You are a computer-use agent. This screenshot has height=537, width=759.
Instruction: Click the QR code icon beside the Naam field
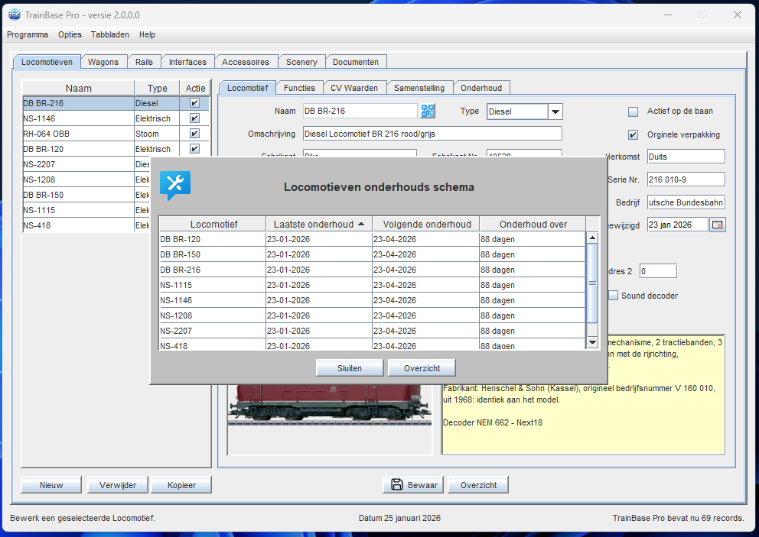(x=428, y=111)
